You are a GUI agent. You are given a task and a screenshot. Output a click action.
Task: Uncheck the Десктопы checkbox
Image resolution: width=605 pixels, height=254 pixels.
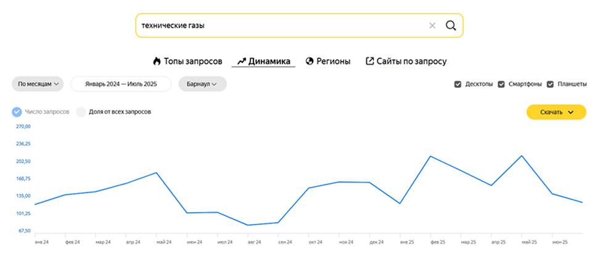tap(458, 84)
